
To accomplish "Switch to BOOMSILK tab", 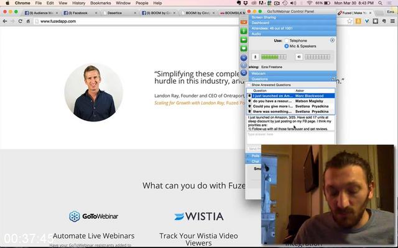I will [232, 12].
